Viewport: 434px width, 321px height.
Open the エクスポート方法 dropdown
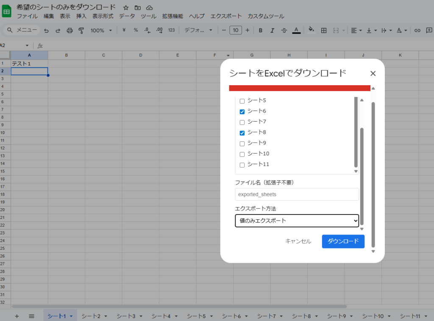[297, 221]
